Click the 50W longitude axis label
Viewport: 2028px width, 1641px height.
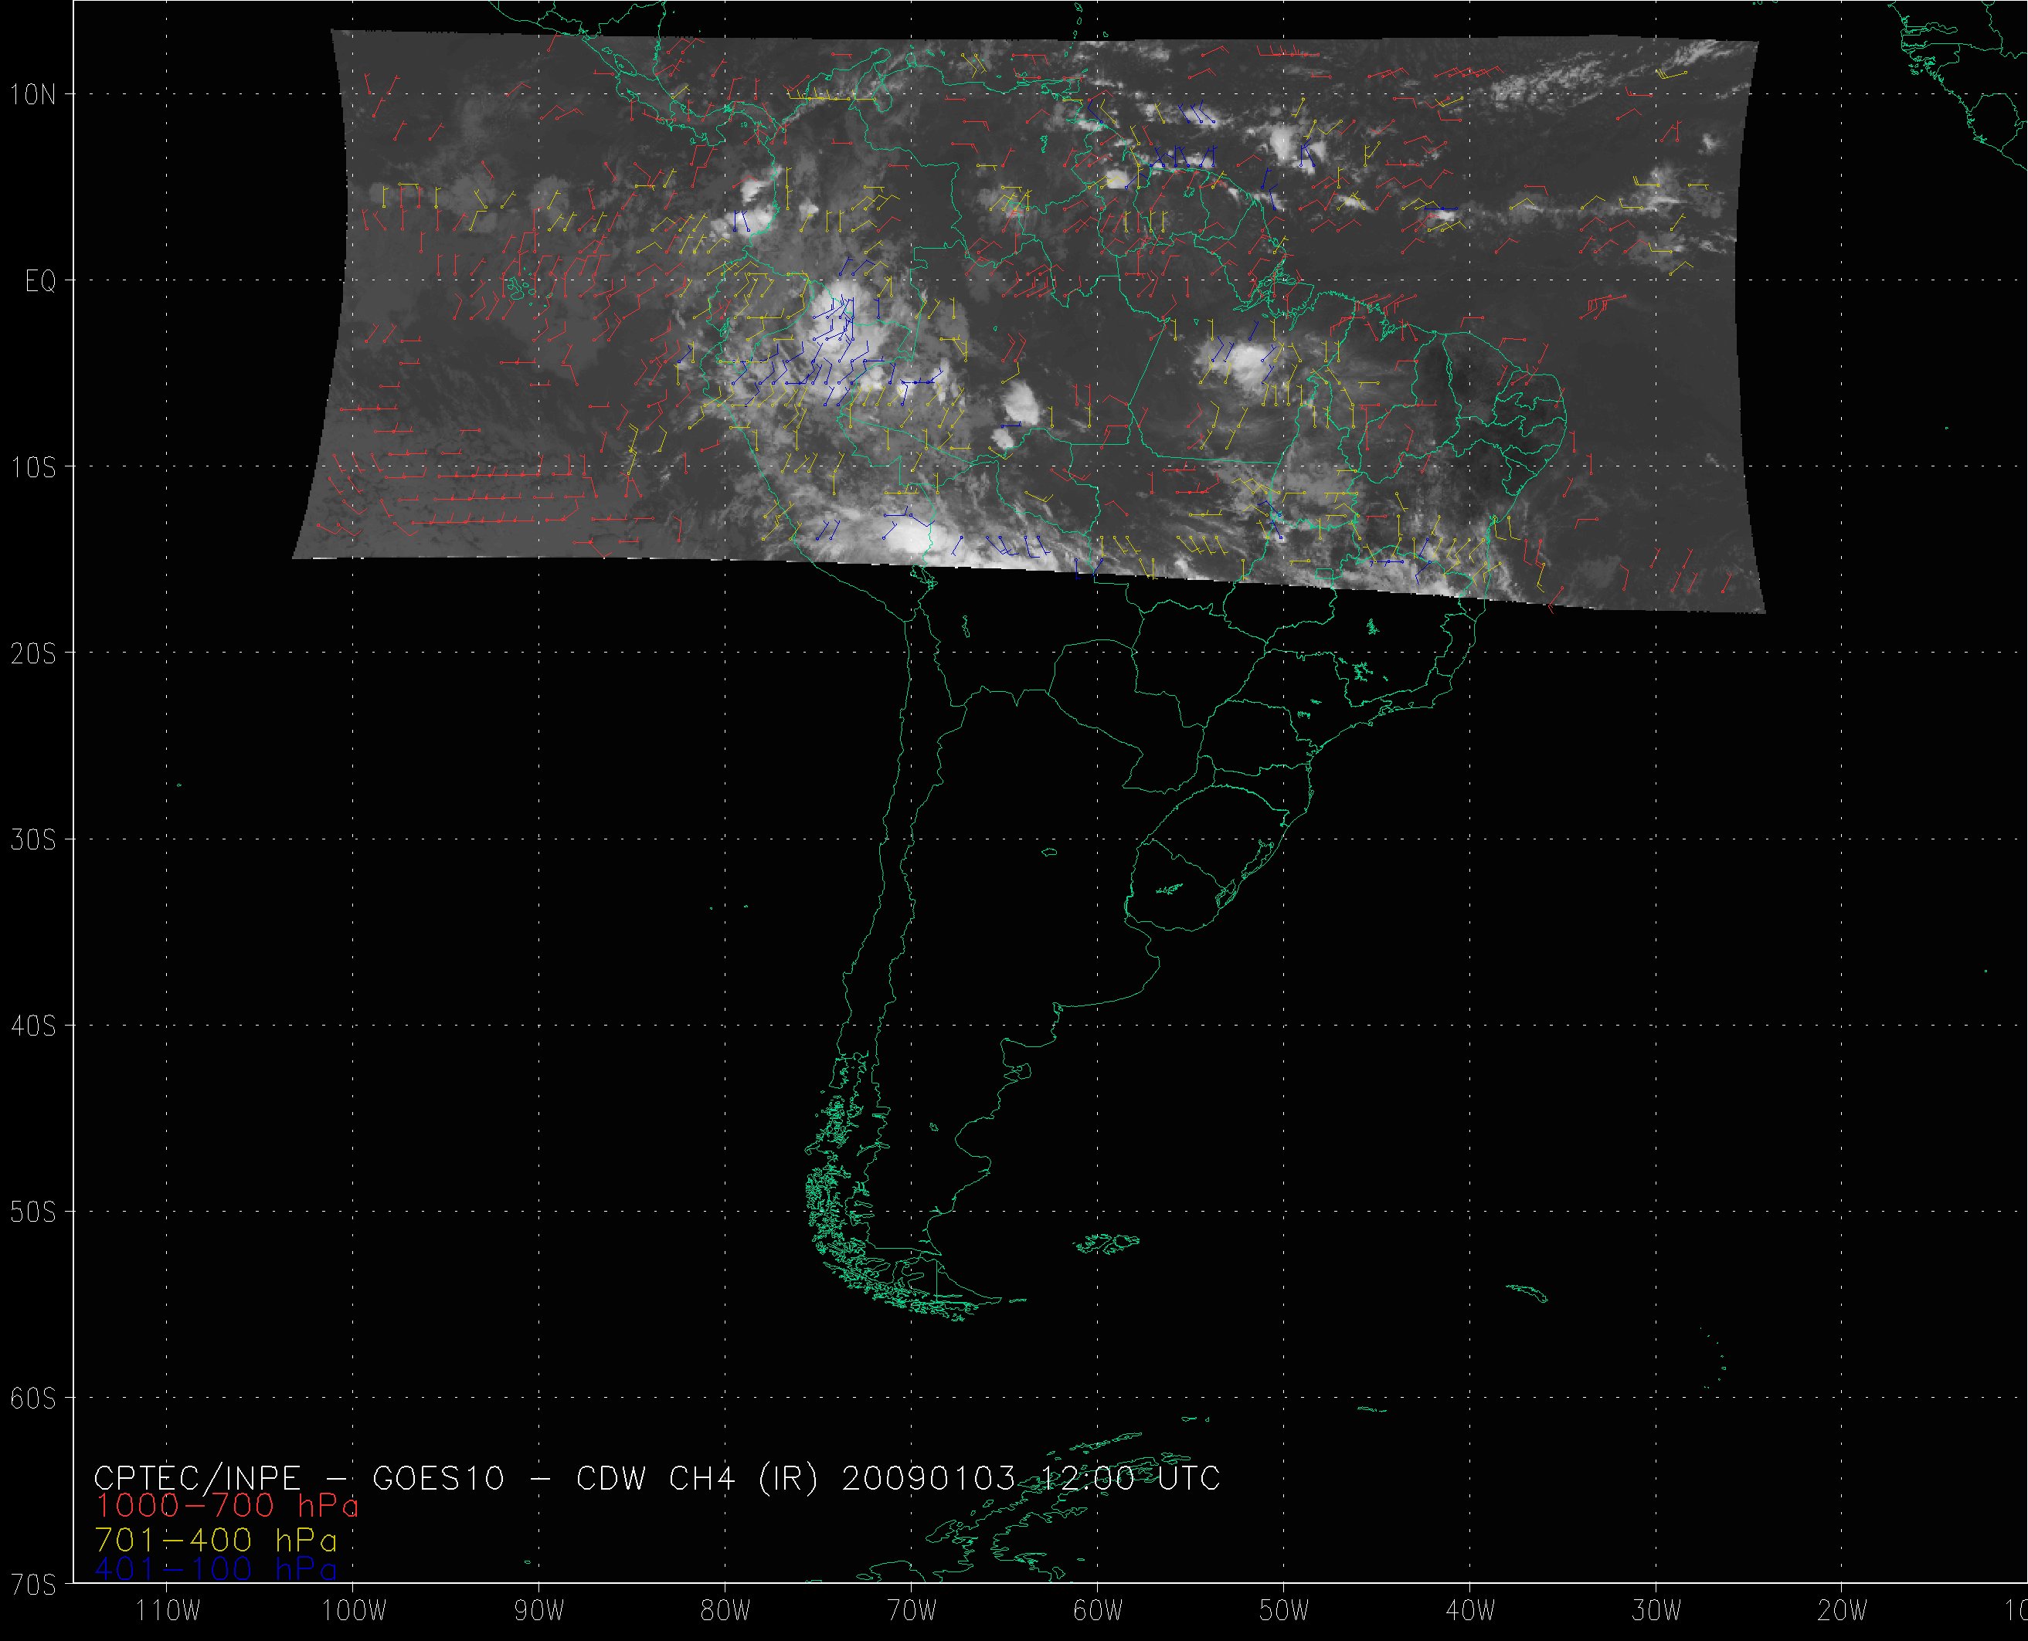1285,1610
